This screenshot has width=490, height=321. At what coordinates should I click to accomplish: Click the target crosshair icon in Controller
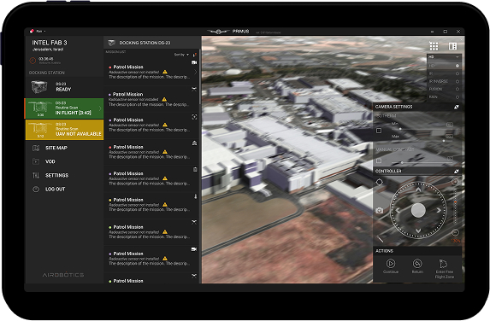(x=379, y=182)
